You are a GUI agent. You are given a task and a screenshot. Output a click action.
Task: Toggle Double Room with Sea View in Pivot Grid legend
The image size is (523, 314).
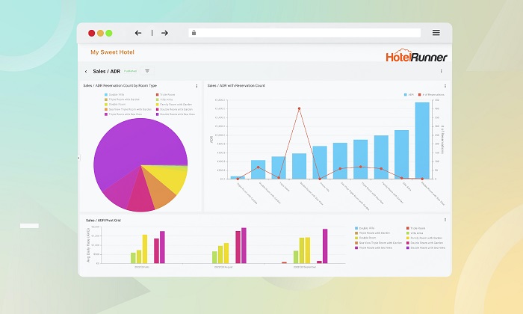426,248
